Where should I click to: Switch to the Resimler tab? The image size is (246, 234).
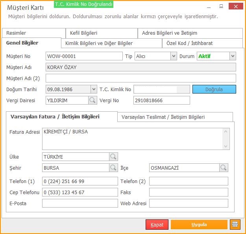coord(33,33)
